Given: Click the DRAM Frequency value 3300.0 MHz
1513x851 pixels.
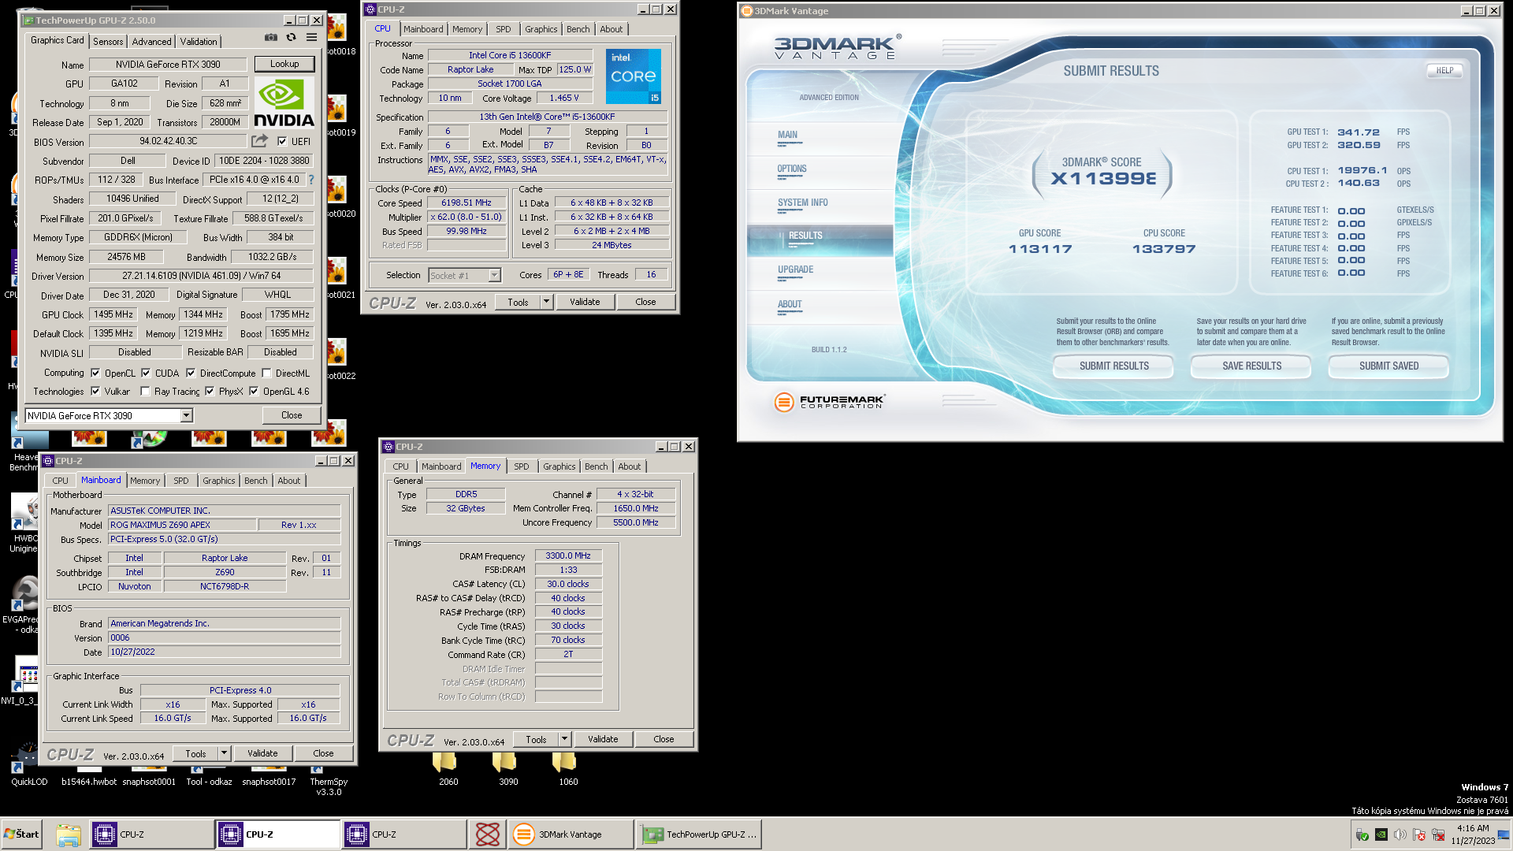Looking at the screenshot, I should tap(568, 556).
